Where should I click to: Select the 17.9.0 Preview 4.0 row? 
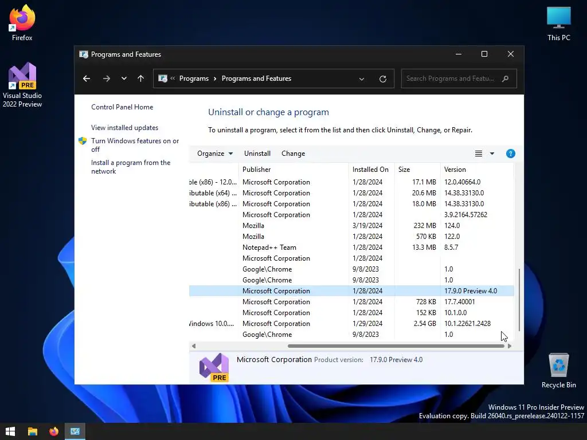[351, 291]
